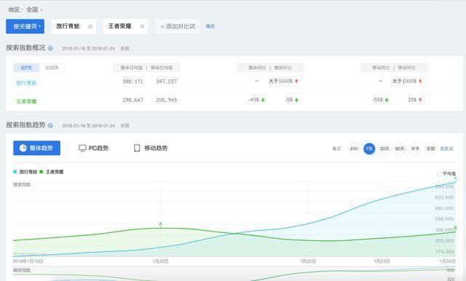
Task: Select the 近7天 tab in overview
Action: 26,68
